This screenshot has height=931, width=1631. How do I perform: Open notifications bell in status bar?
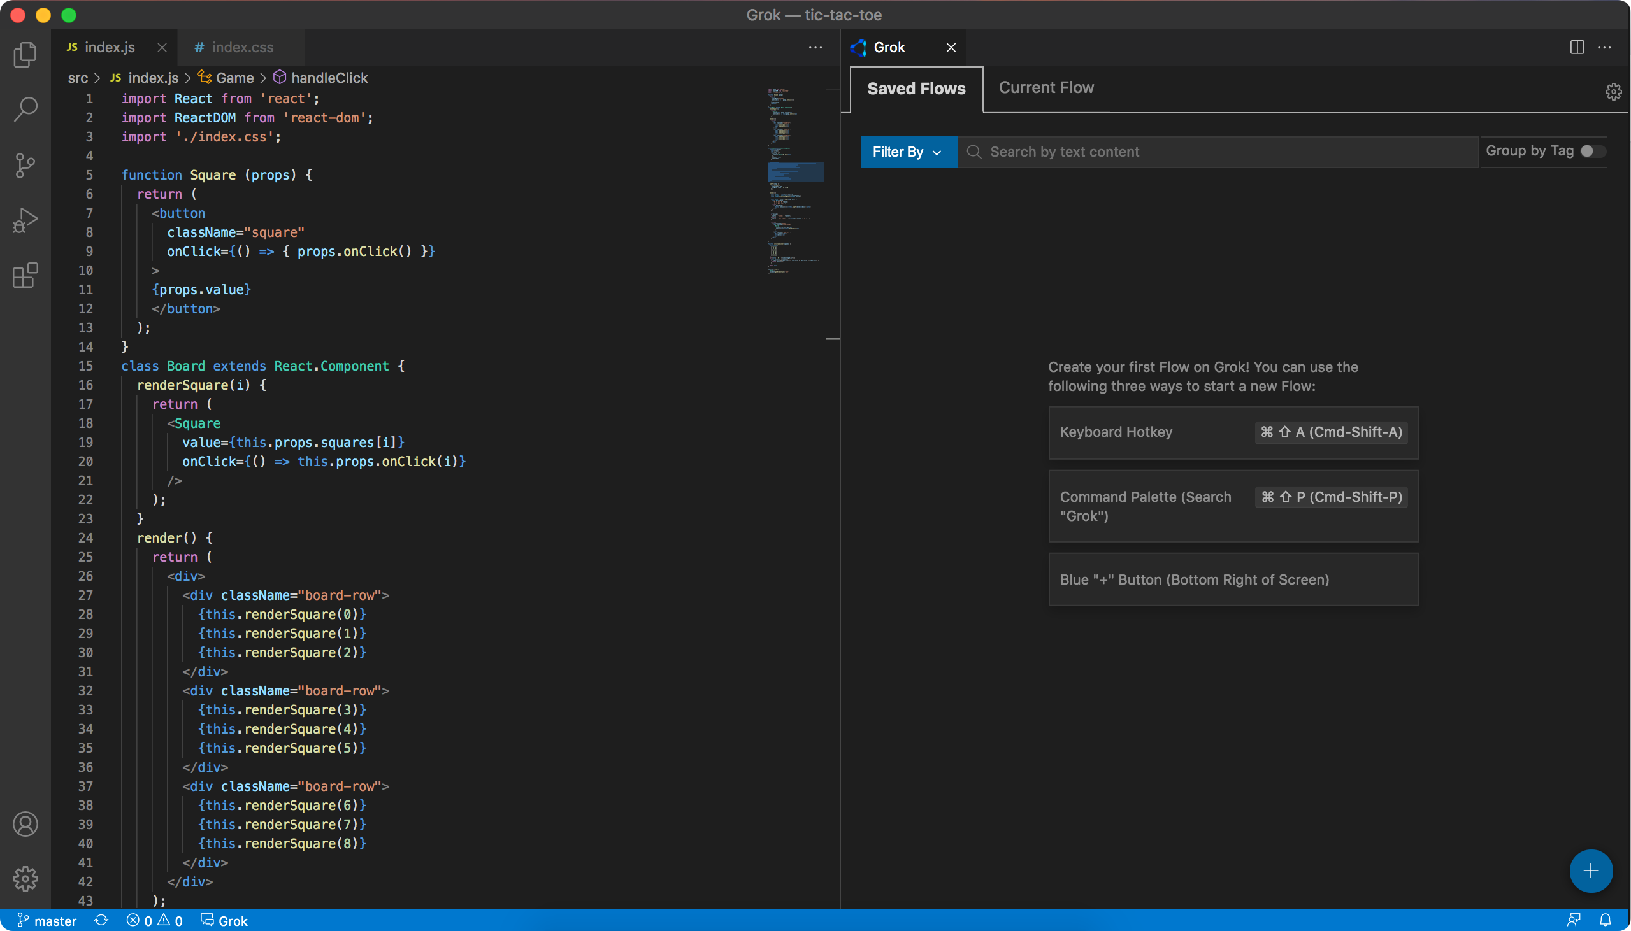click(1605, 921)
